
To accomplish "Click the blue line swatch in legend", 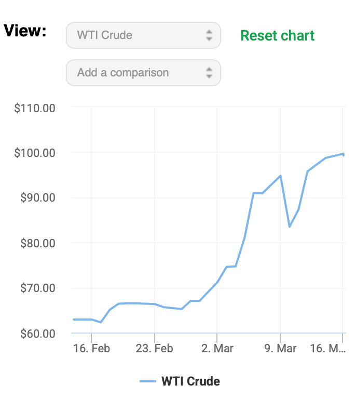I will [x=148, y=382].
